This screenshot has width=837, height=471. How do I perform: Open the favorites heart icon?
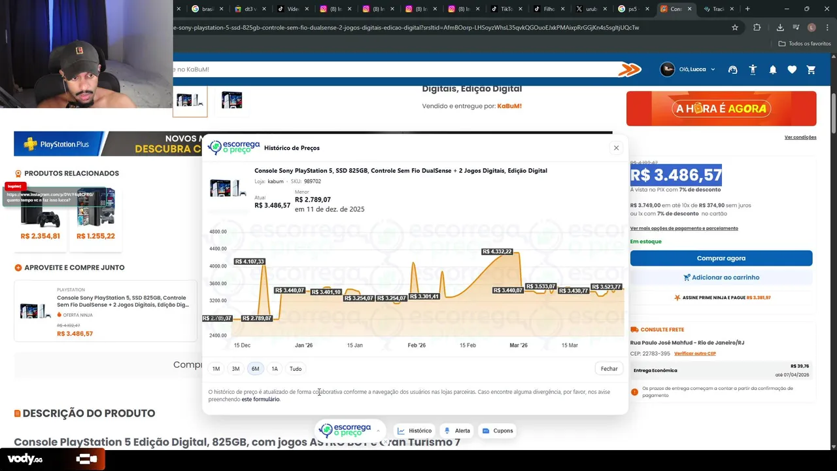[x=792, y=69]
